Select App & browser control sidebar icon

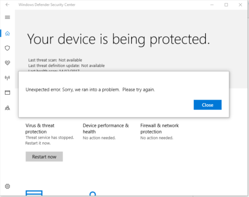pos(8,93)
